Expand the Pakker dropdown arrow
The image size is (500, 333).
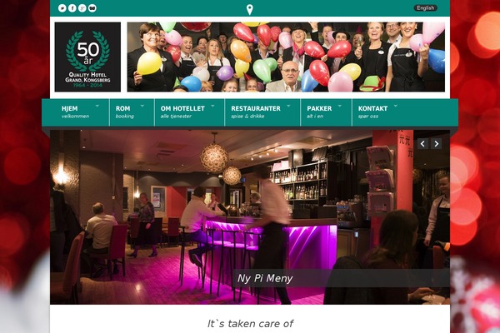click(340, 106)
